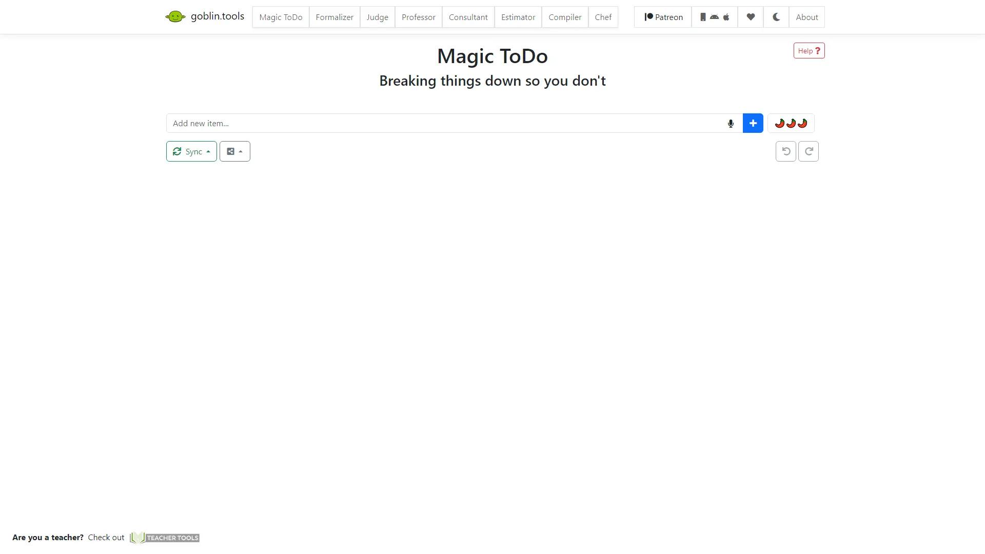Expand the share menu next to Sync
This screenshot has width=985, height=554.
[x=234, y=151]
